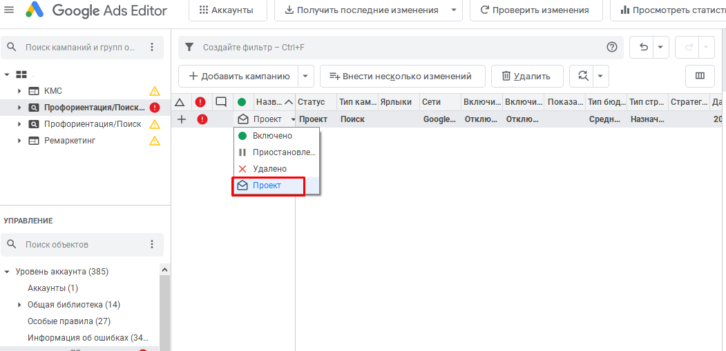Click the Google Ads Editor logo
Screen dimensions: 726x351
(x=96, y=10)
